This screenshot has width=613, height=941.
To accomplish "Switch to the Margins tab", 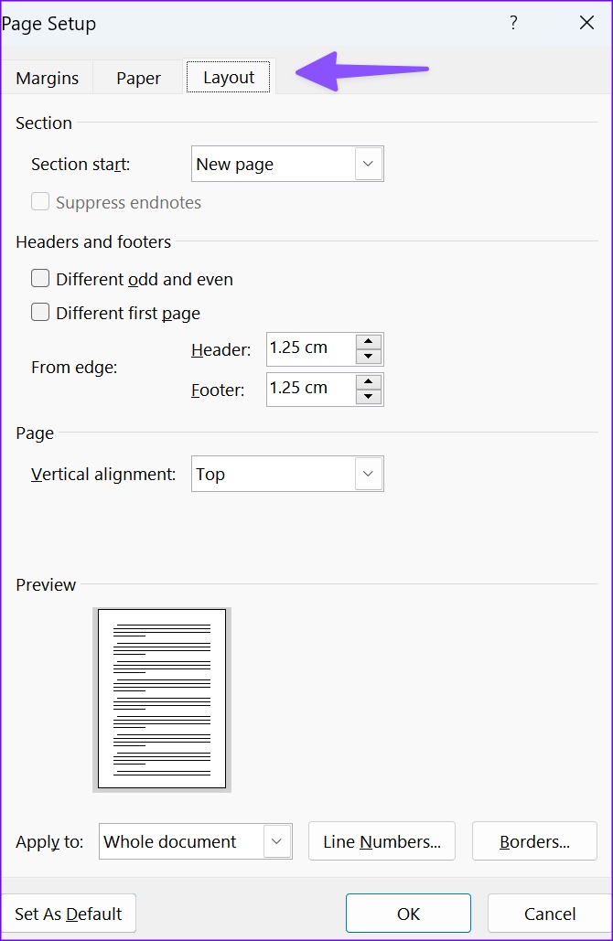I will tap(47, 78).
